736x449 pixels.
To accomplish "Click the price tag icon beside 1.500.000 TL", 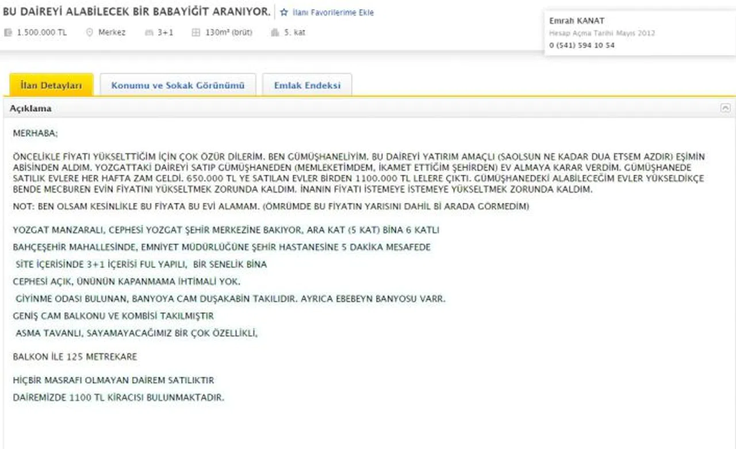I will click(7, 33).
